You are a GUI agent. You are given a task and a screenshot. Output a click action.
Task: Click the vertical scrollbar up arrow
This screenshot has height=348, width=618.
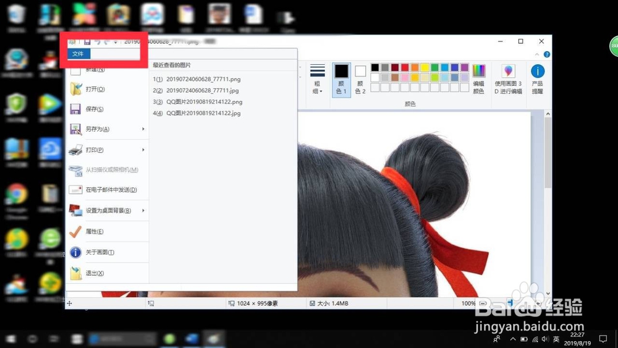click(548, 114)
